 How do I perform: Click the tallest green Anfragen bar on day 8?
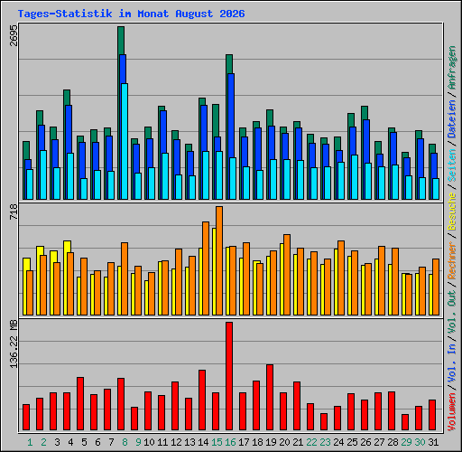click(121, 41)
